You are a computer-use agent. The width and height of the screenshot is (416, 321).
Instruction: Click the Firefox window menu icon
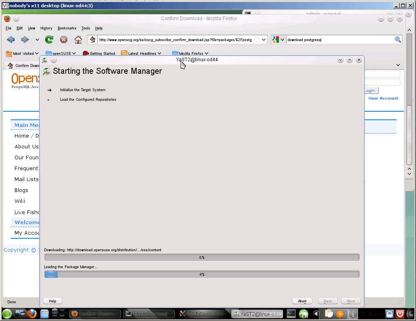7,19
